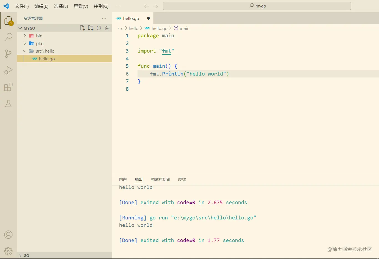Click the "fmt" import string

[x=166, y=51]
